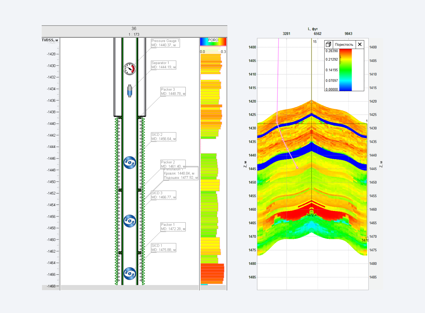
Task: Select the SICD 3 swirl device icon
Action: tap(130, 221)
